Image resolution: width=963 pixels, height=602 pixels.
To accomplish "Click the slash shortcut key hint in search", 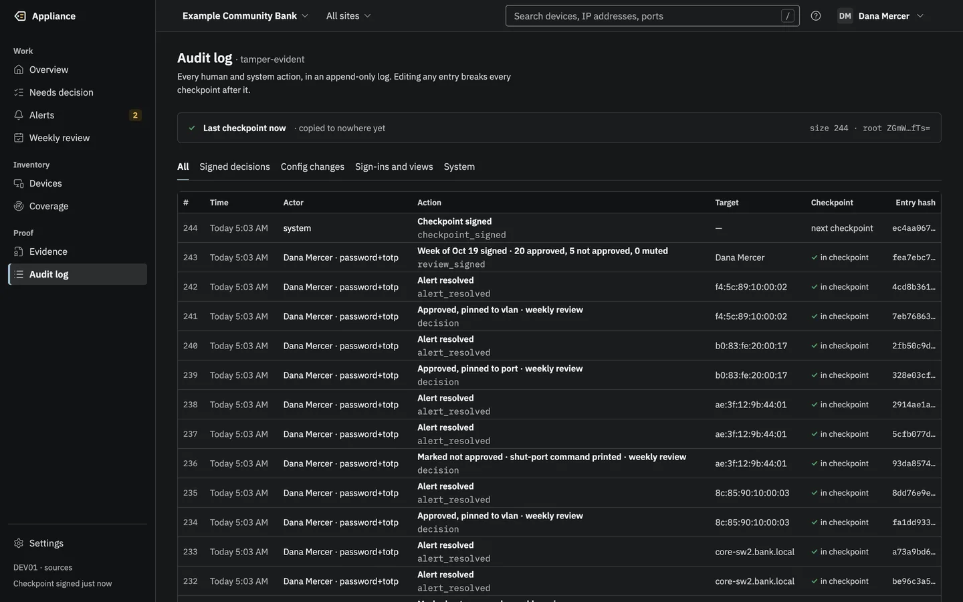I will [x=788, y=16].
